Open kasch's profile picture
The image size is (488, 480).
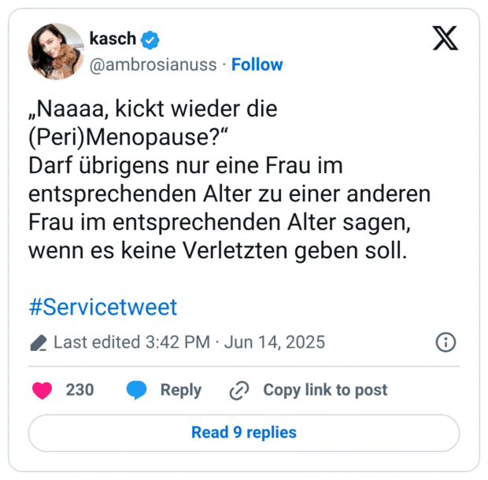click(56, 51)
